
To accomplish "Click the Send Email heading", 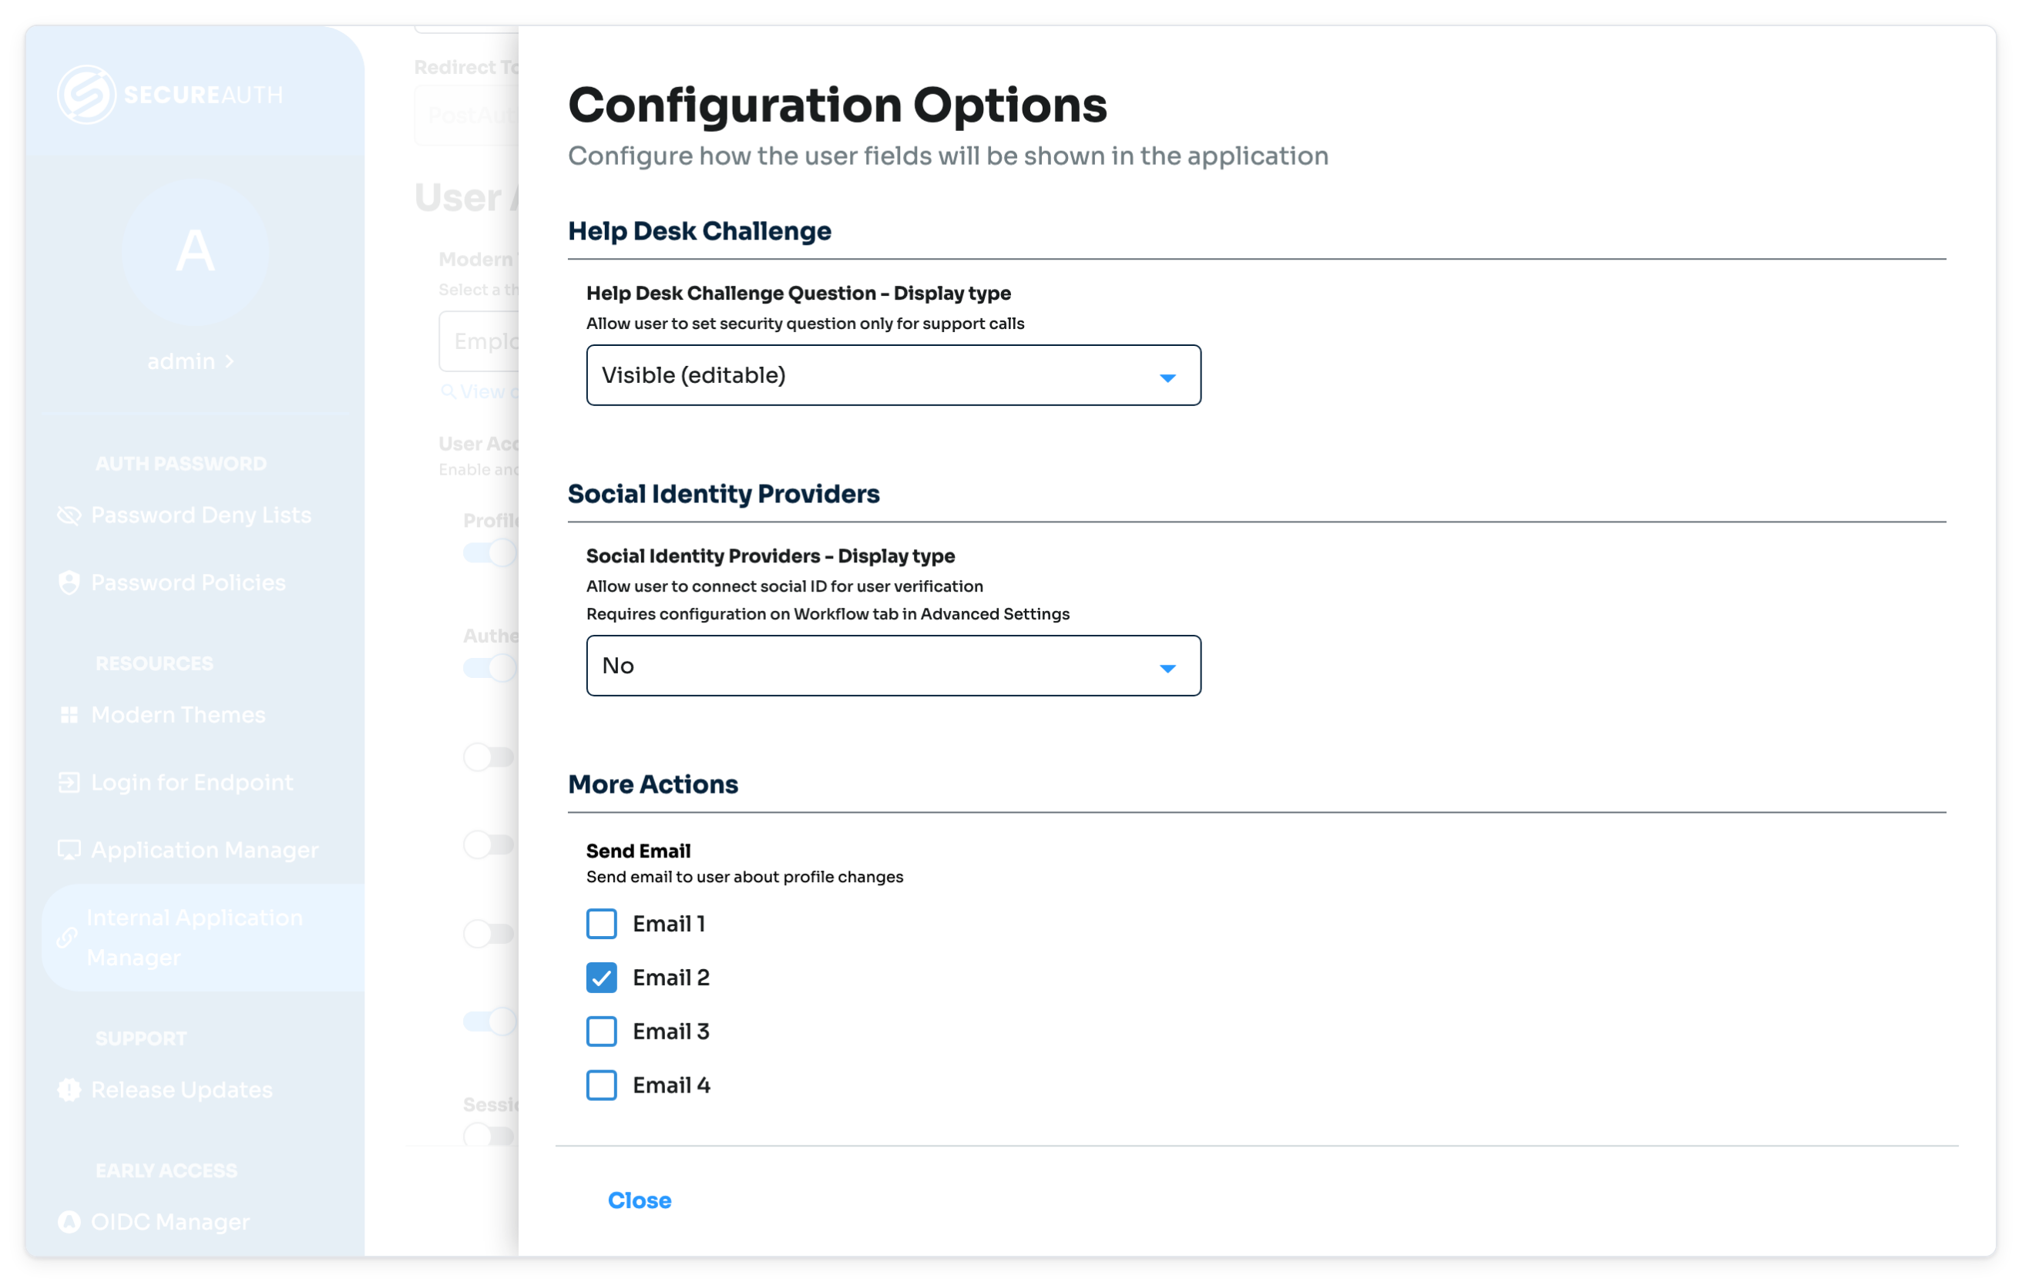I will (638, 851).
